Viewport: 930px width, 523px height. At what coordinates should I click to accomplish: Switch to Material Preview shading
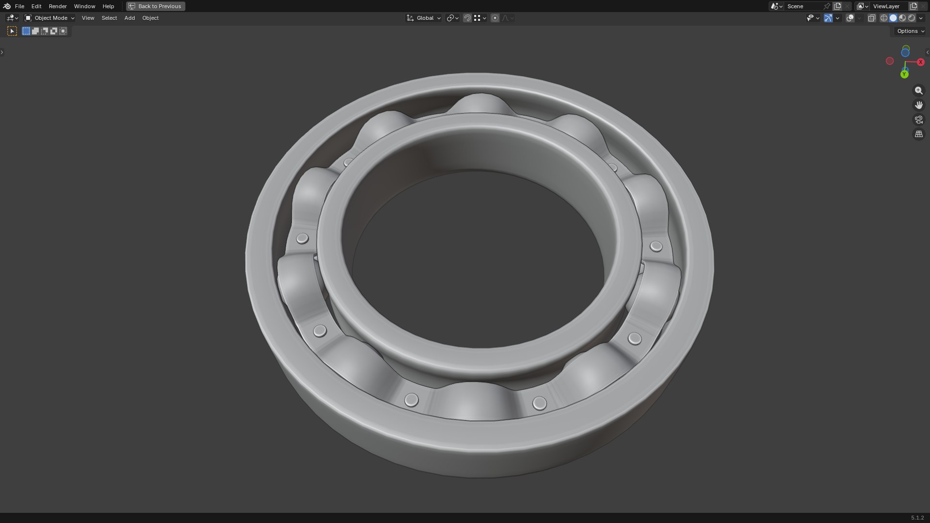coord(902,18)
